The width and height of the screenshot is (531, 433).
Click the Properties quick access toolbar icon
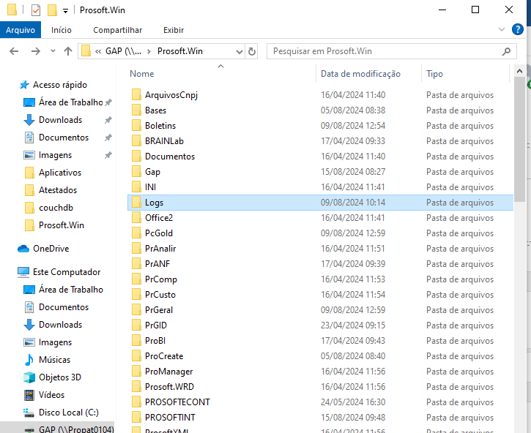coord(36,10)
